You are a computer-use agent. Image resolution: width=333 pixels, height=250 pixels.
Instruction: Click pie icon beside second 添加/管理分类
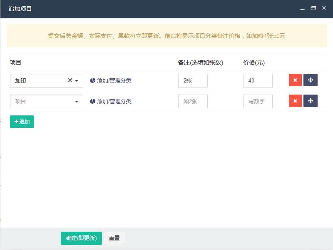[x=92, y=102]
